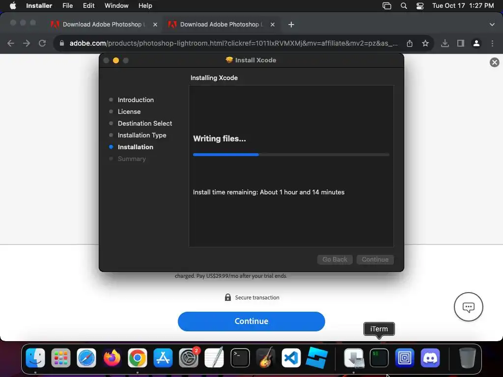Click the blue Continue button on Adobe page
503x377 pixels.
251,321
